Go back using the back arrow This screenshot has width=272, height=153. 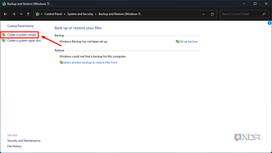point(5,14)
